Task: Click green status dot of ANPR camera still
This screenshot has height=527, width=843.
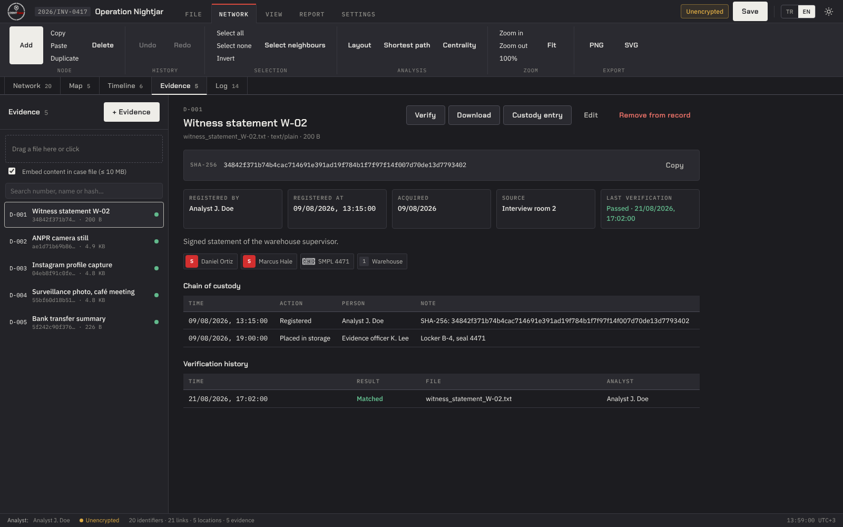Action: [156, 241]
